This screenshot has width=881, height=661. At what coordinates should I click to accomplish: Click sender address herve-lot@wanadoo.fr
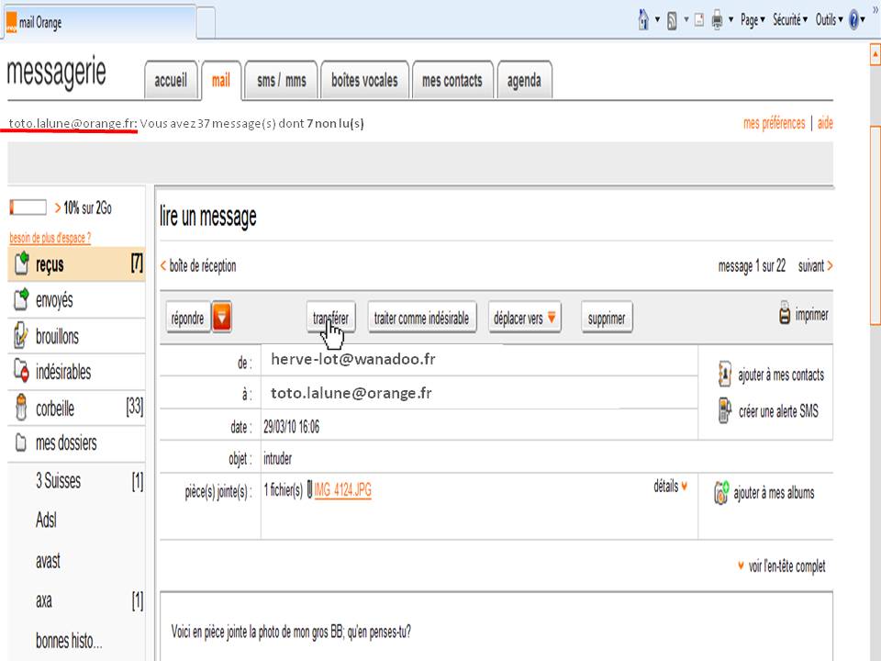[x=352, y=359]
